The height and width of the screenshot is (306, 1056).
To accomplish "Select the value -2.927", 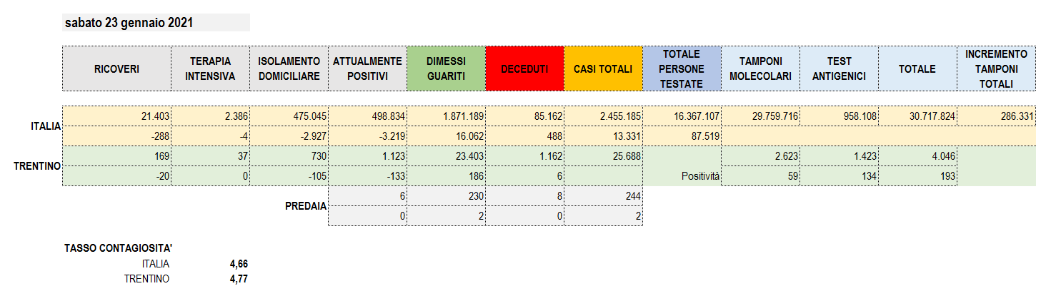I will click(289, 136).
